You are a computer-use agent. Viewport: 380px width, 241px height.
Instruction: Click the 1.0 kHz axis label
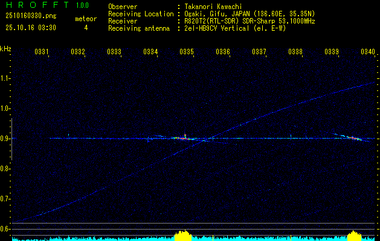coord(5,108)
